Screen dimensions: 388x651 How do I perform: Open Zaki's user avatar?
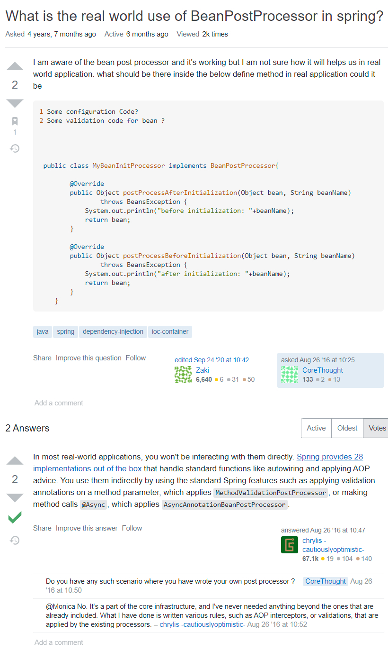[x=183, y=375]
